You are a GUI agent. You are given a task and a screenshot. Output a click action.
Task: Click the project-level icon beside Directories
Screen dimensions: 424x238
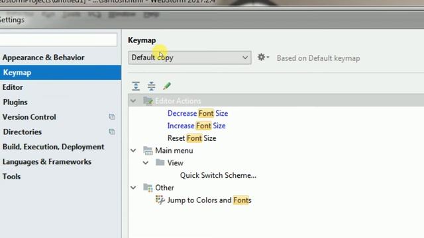pos(112,132)
